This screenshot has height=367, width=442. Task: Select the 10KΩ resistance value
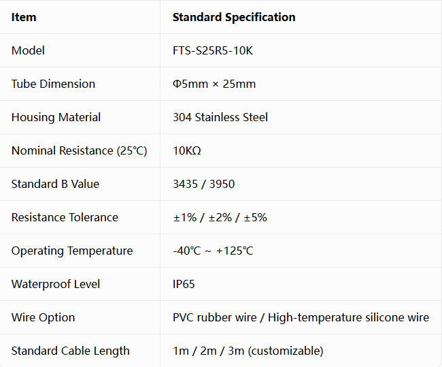click(186, 150)
